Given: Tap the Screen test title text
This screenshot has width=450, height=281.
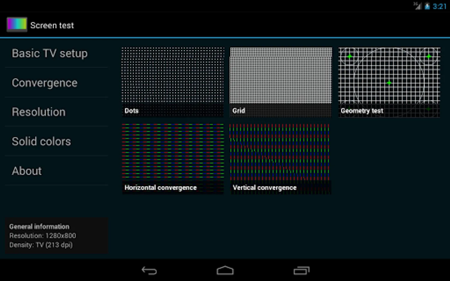Looking at the screenshot, I should (52, 25).
